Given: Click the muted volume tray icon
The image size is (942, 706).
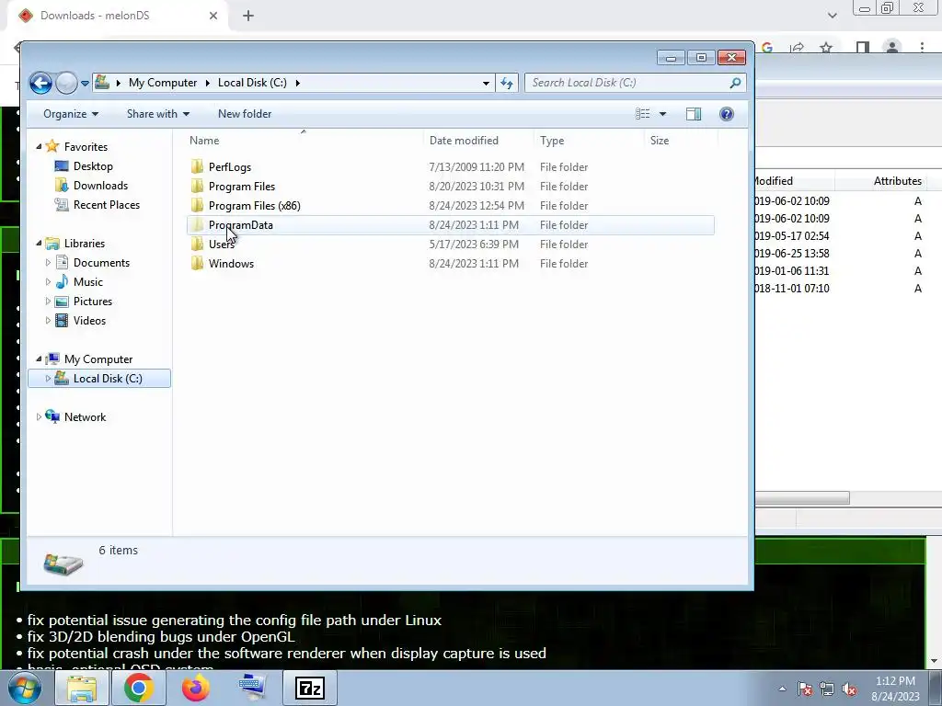Looking at the screenshot, I should (x=849, y=689).
